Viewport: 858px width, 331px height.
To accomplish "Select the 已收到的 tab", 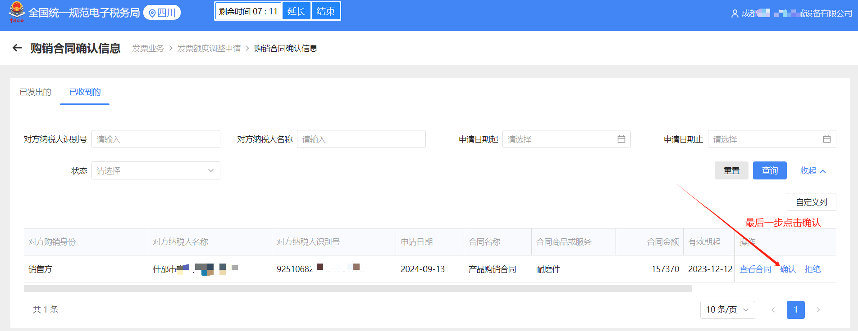I will pos(85,92).
